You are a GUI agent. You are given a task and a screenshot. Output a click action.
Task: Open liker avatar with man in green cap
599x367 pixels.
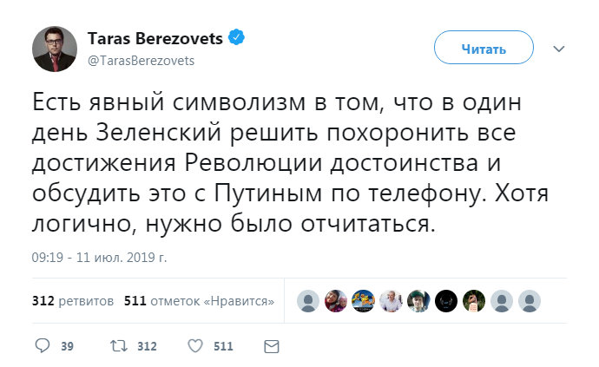(418, 301)
